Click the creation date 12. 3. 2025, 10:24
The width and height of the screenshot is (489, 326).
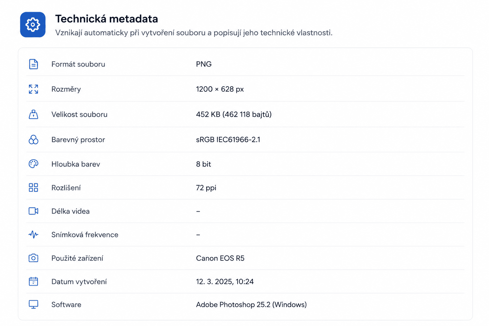click(225, 281)
